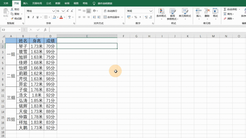The width and height of the screenshot is (246, 138).
Task: Align text to bottom
Action: point(89,11)
